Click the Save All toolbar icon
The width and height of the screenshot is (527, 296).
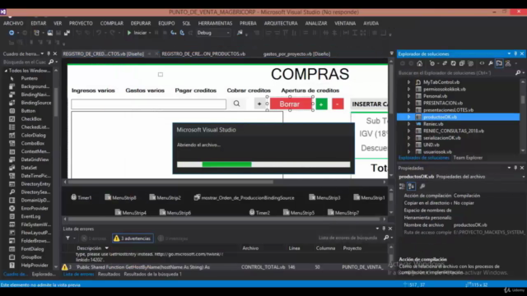(x=67, y=33)
